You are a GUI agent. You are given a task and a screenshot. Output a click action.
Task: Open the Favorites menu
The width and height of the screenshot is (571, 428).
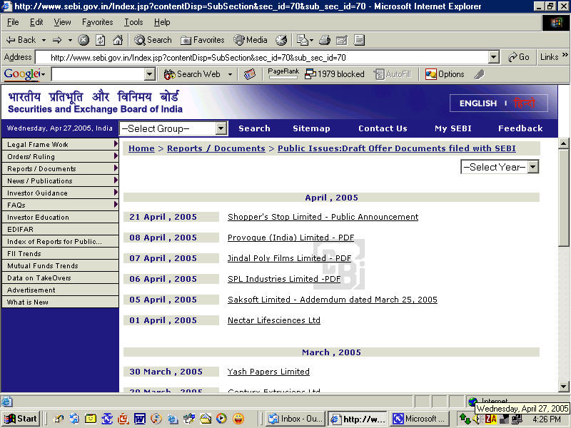point(97,22)
